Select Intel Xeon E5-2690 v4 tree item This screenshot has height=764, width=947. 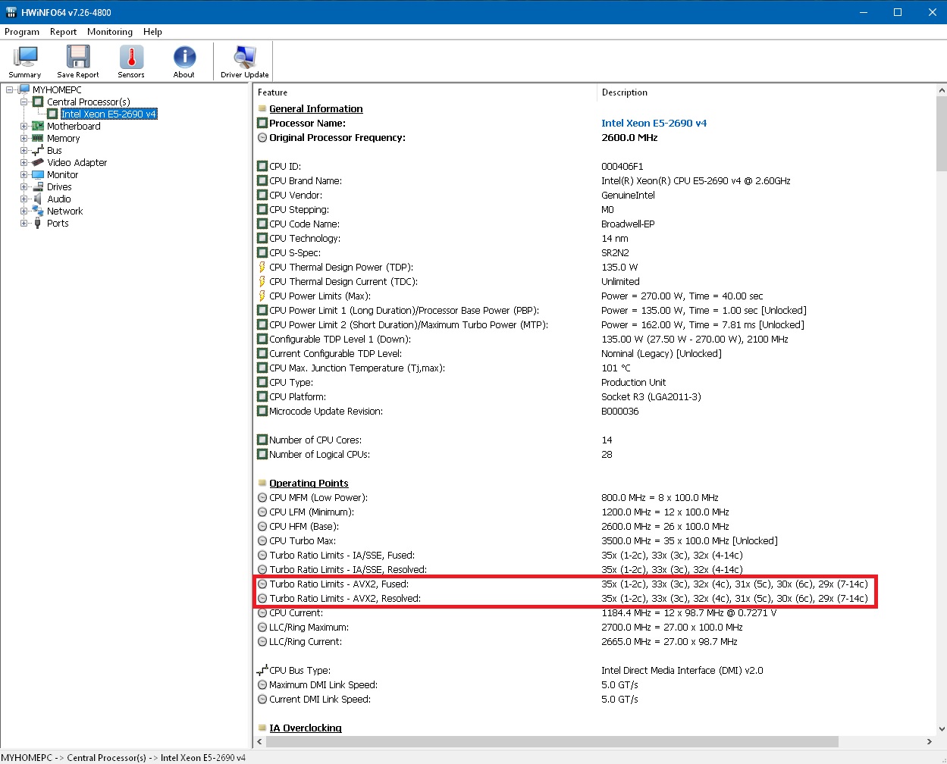(108, 114)
